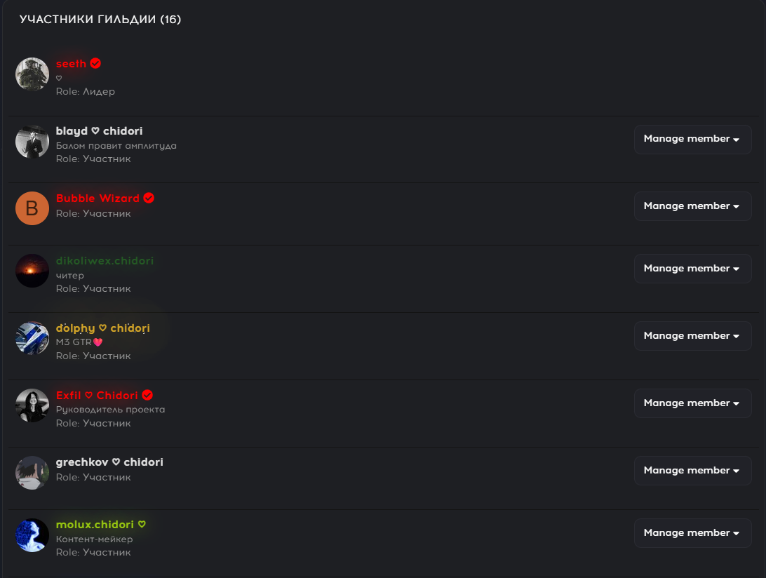Open Manage member controls for dikoliwex.chidori
766x578 pixels.
692,268
